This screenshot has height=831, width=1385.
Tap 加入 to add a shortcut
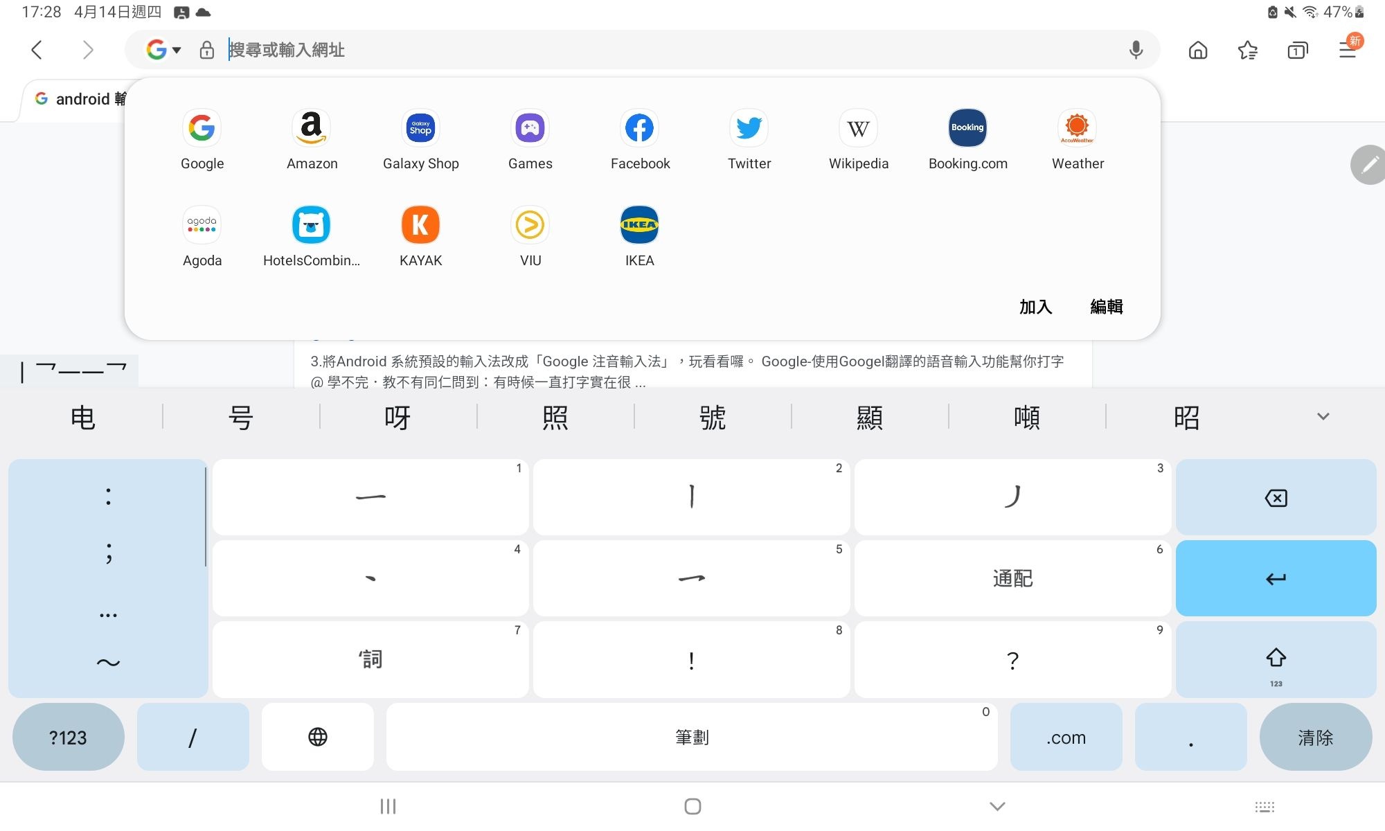[x=1035, y=307]
